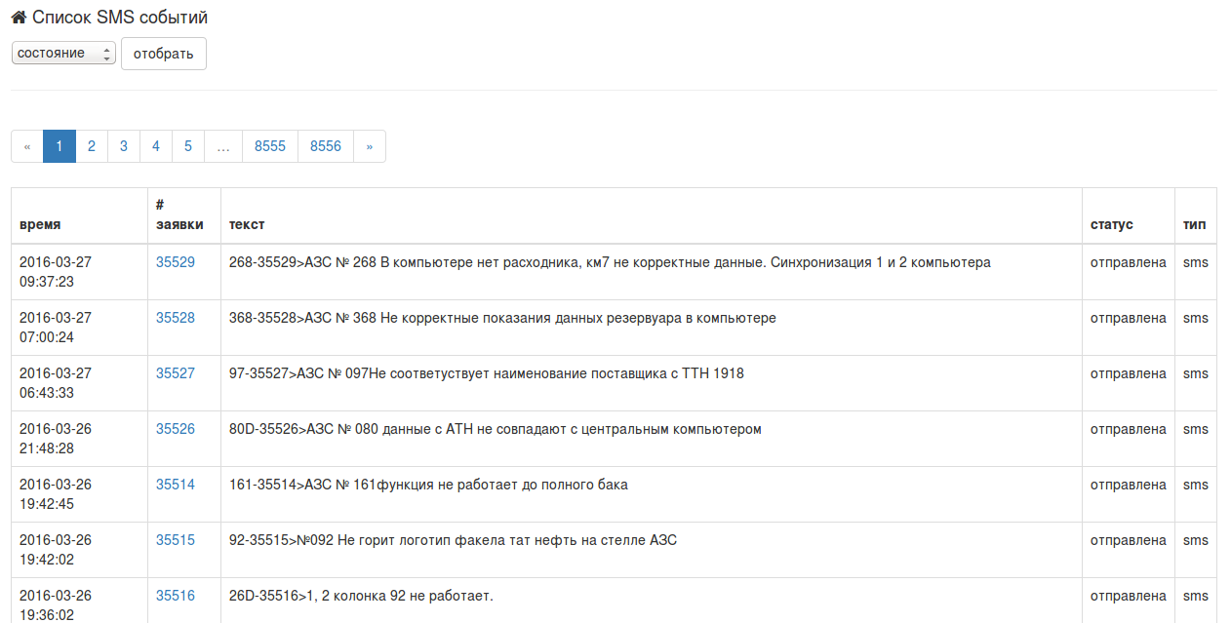Follow the 35514 request link
Image resolution: width=1231 pixels, height=623 pixels.
point(176,485)
